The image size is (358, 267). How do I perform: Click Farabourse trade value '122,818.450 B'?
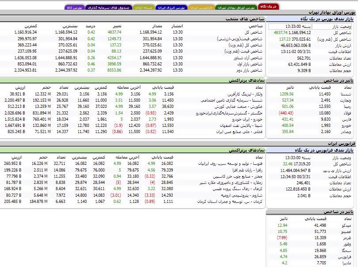coord(298,189)
